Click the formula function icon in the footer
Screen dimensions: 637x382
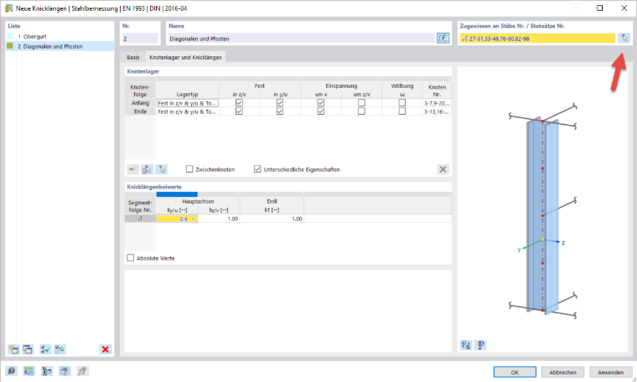click(82, 370)
